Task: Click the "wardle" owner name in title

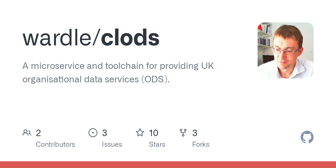Action: click(x=57, y=38)
